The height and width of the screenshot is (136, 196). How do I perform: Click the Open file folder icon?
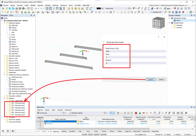coord(6,9)
